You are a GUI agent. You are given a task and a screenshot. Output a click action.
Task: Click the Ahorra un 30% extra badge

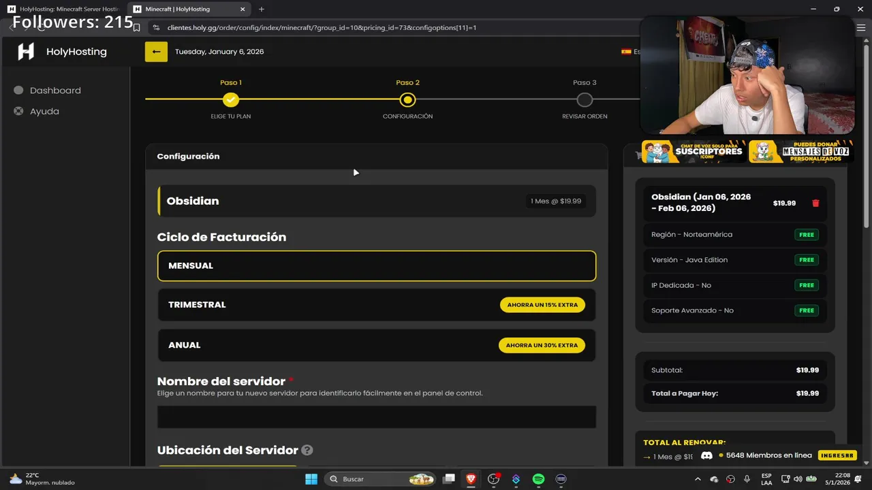(x=542, y=345)
